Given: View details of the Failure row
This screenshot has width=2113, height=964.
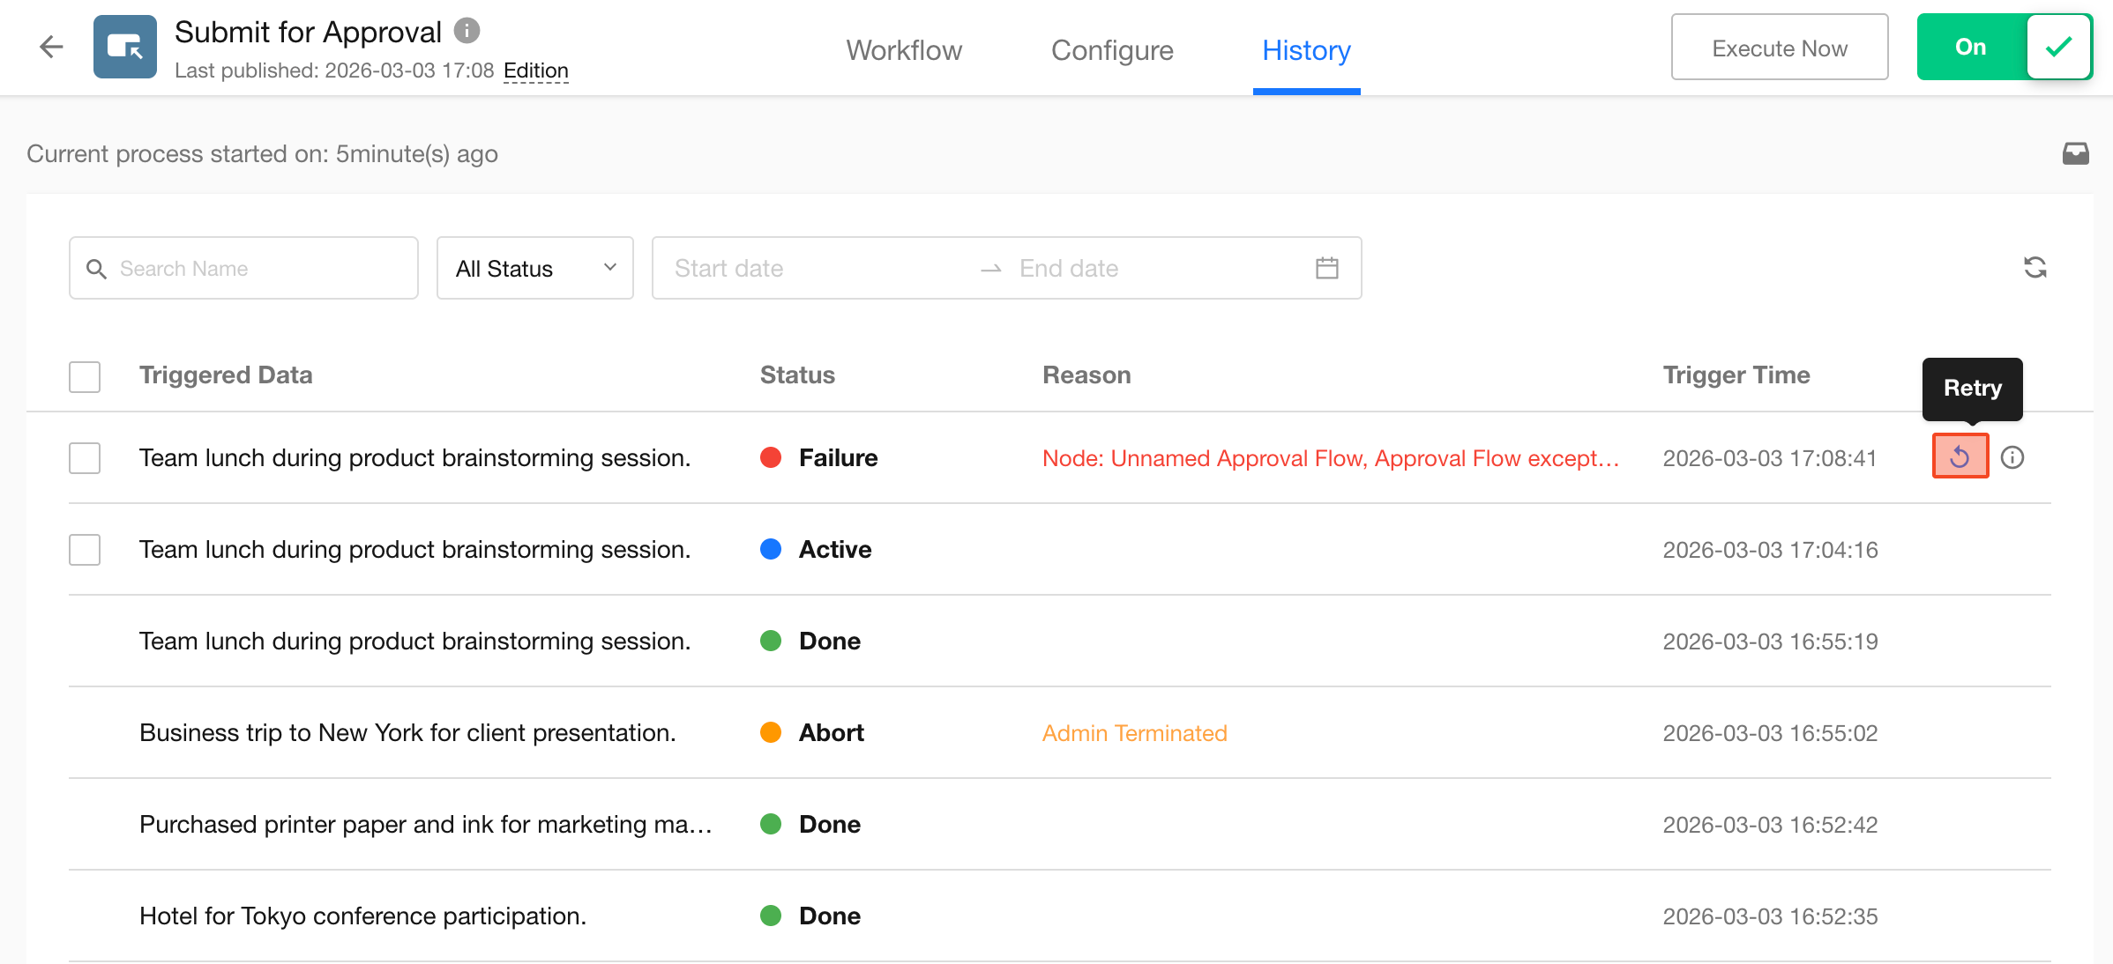Looking at the screenshot, I should 2012,457.
